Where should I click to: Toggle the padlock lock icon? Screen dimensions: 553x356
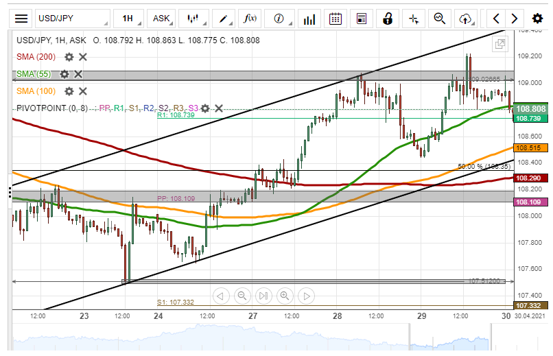click(388, 19)
